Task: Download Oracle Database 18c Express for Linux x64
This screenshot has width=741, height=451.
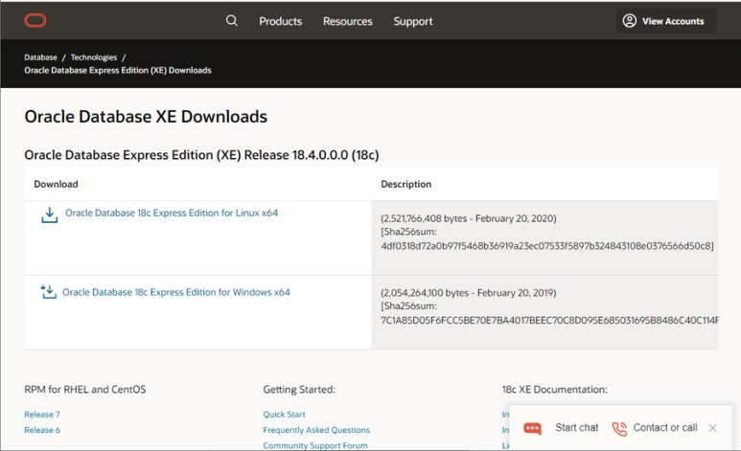Action: coord(172,213)
